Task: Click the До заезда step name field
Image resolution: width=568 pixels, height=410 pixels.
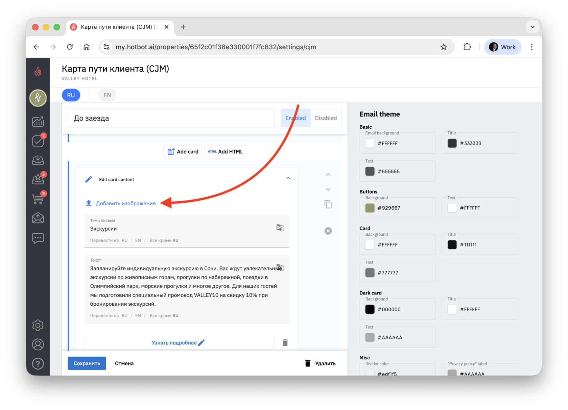Action: click(171, 118)
